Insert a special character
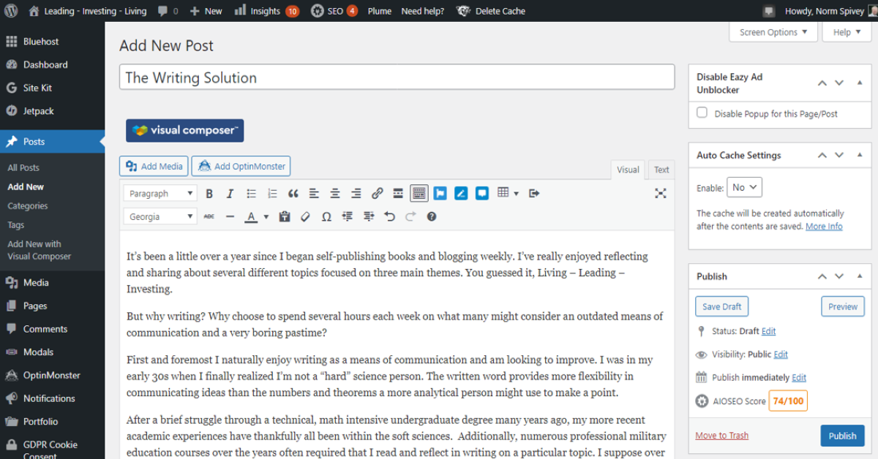 click(x=326, y=216)
